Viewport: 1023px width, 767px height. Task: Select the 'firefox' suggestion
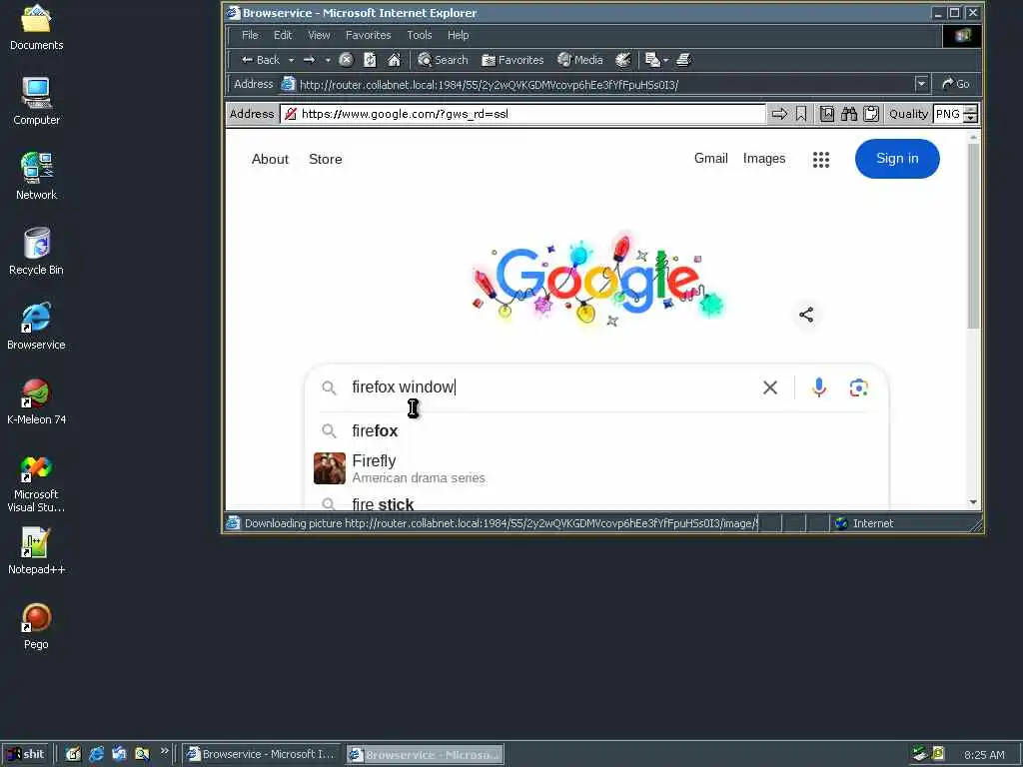(596, 431)
